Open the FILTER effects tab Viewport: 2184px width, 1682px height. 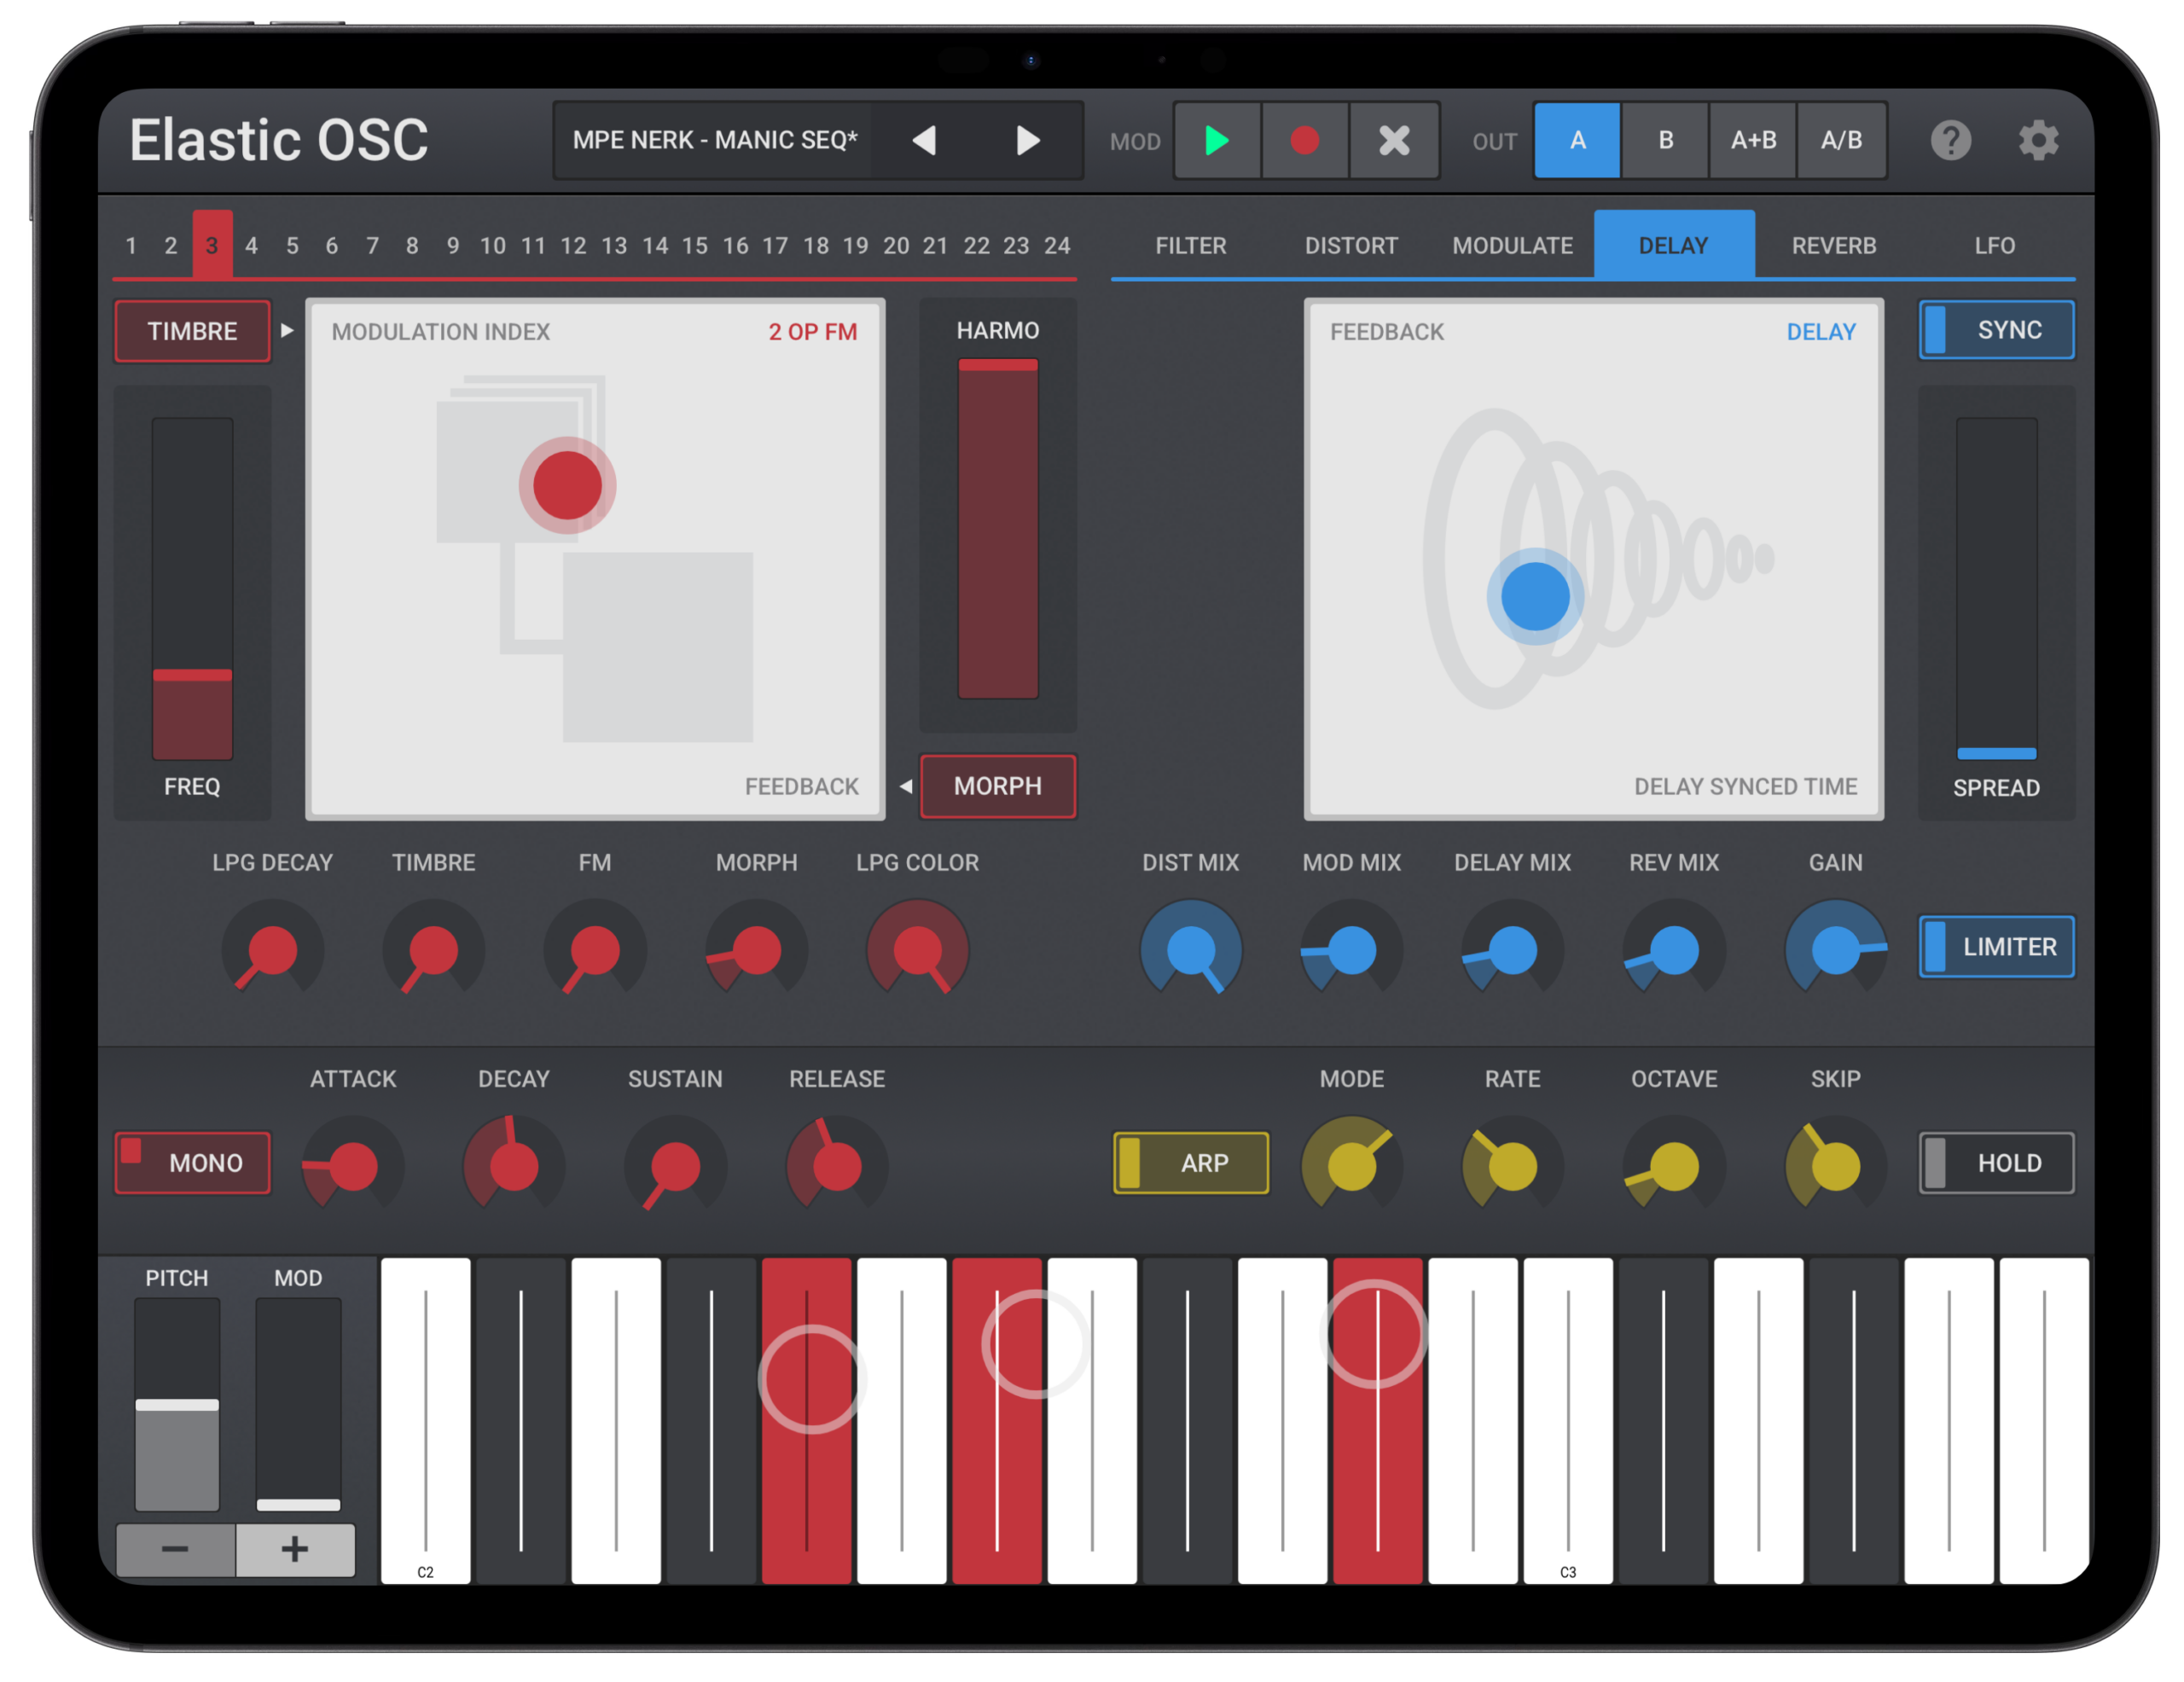[x=1190, y=246]
